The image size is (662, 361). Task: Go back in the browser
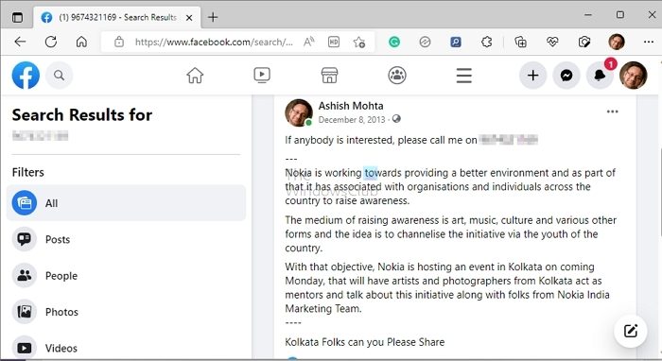(x=20, y=42)
